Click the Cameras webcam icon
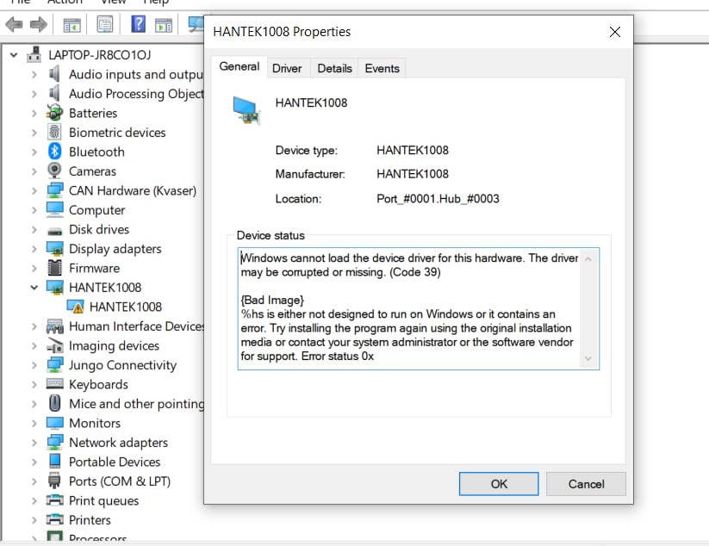The width and height of the screenshot is (709, 546). 55,171
